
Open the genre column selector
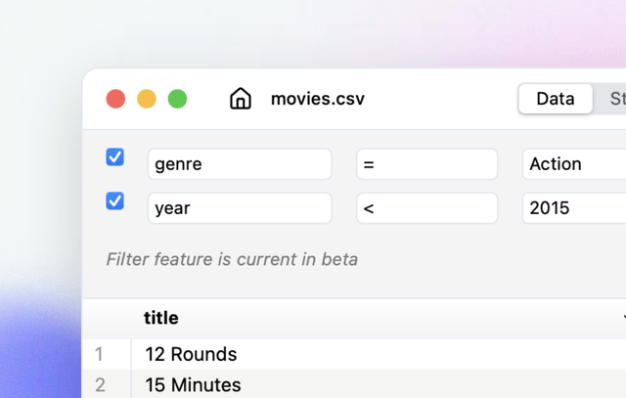tap(240, 164)
